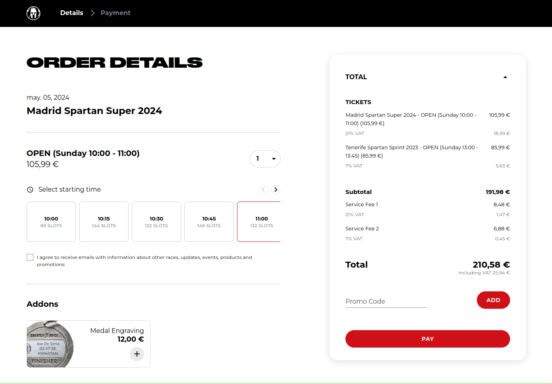Add Medal Engraving with plus button
This screenshot has width=552, height=384.
pyautogui.click(x=137, y=354)
